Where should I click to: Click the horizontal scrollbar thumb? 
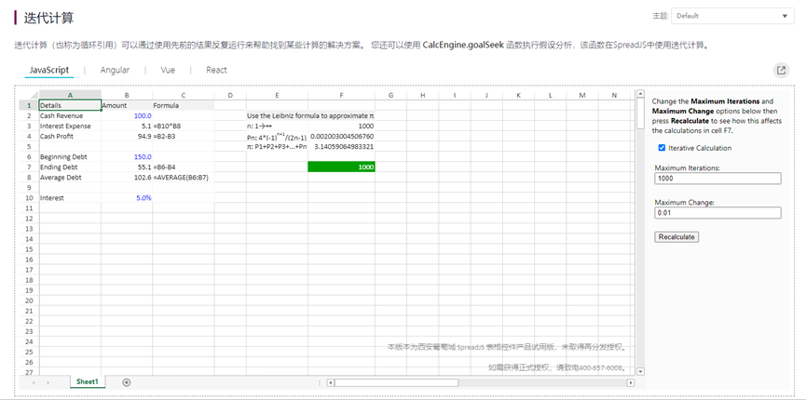pos(396,382)
